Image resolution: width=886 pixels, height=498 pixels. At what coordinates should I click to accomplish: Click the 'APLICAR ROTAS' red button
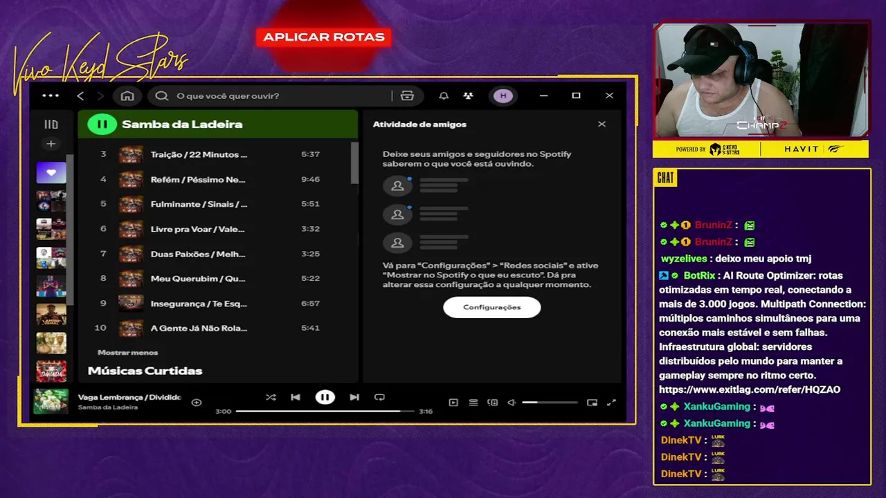pyautogui.click(x=324, y=37)
